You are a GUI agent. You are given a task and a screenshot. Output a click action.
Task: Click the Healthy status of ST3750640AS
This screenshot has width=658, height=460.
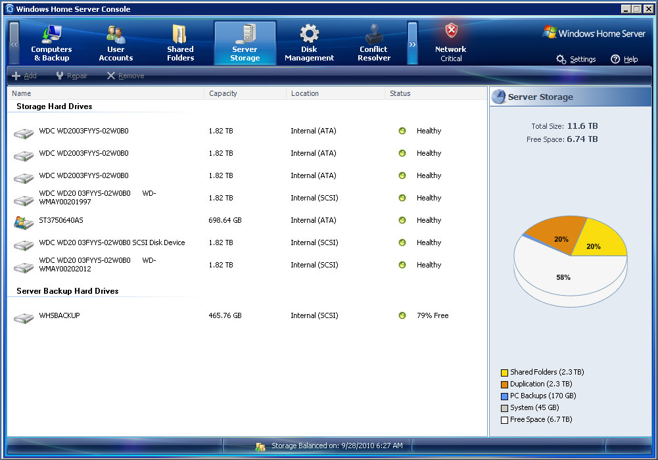click(x=429, y=220)
